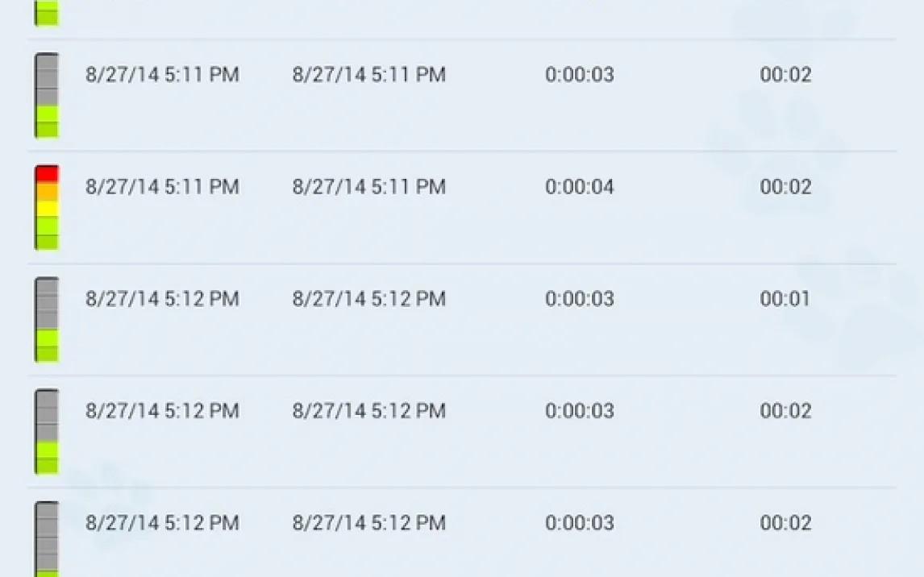Click end time of the 00:01 entry
Screen dimensions: 924x577
tap(368, 299)
